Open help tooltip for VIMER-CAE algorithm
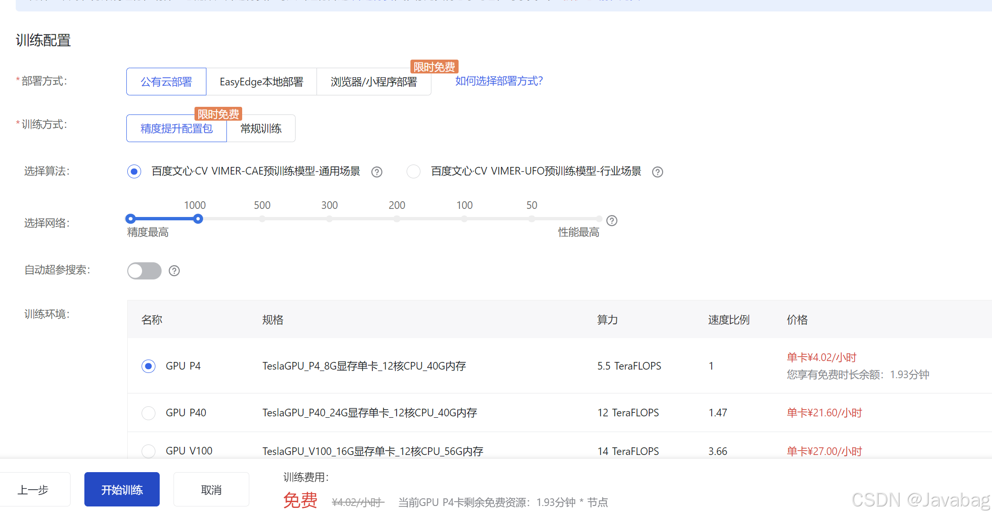 click(377, 172)
